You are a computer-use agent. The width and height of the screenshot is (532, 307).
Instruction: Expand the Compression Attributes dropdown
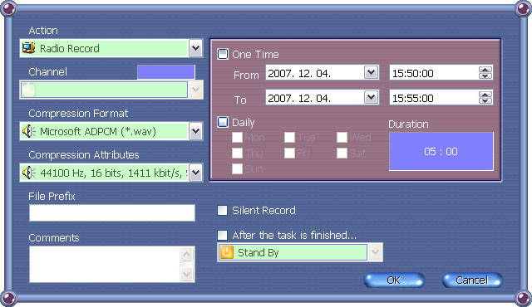196,173
